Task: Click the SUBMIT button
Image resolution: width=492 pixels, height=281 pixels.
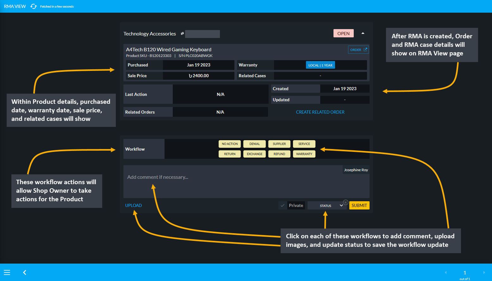Action: [x=359, y=205]
